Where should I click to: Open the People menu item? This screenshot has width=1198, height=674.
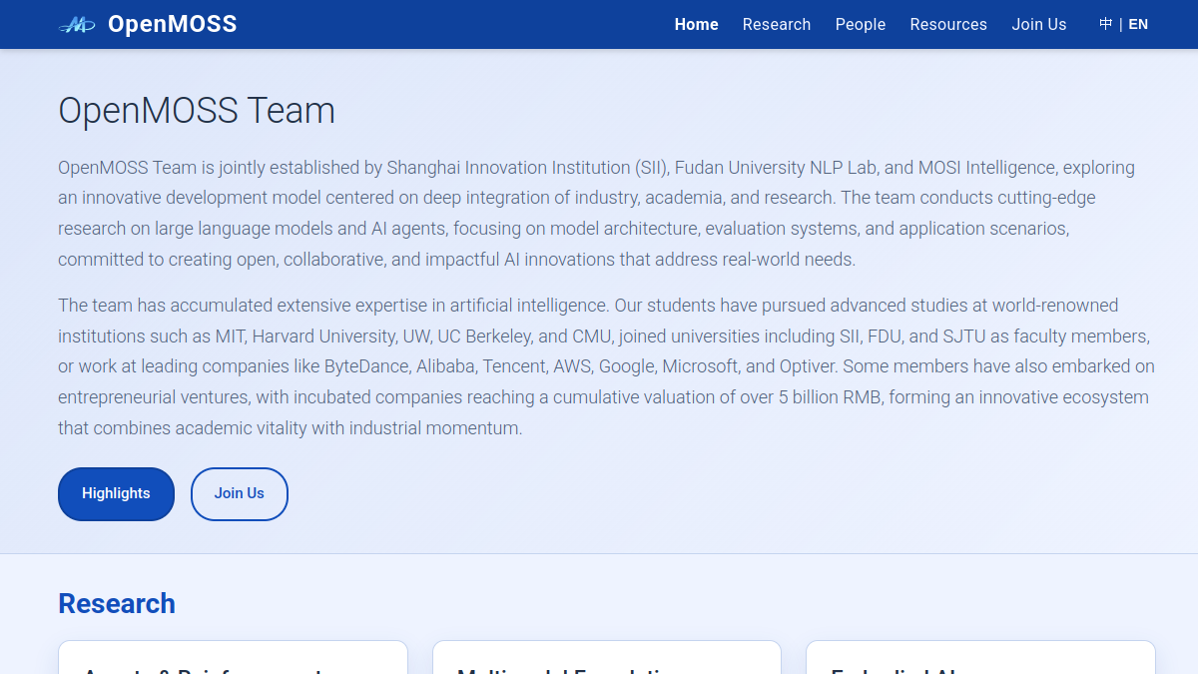click(x=861, y=24)
